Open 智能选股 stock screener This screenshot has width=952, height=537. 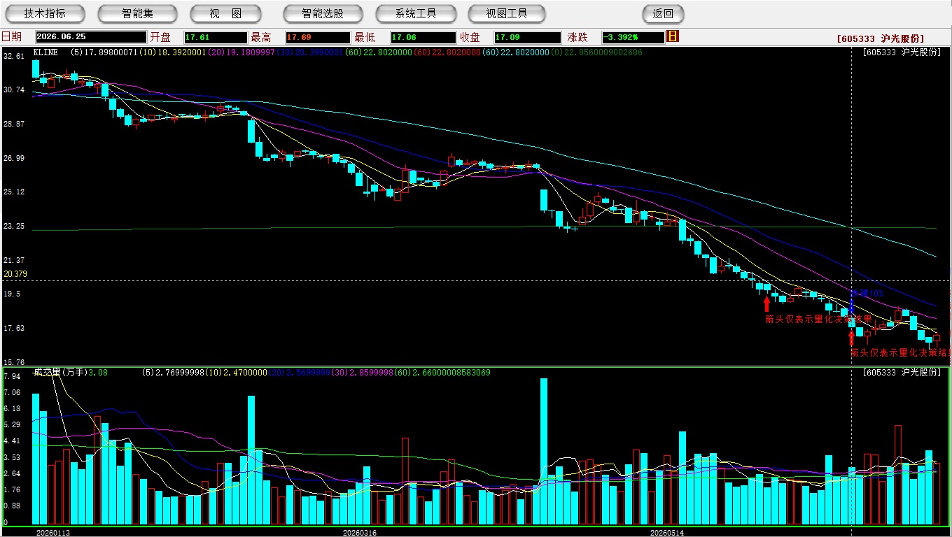click(323, 13)
